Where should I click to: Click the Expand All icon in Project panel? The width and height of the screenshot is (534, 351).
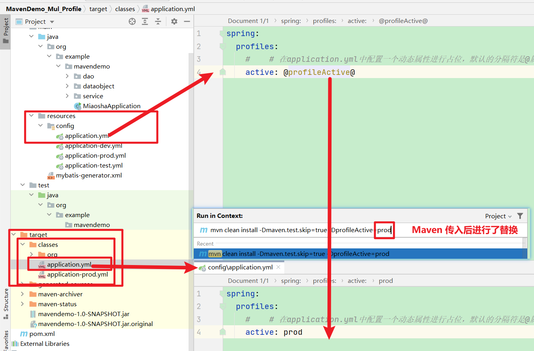click(145, 21)
